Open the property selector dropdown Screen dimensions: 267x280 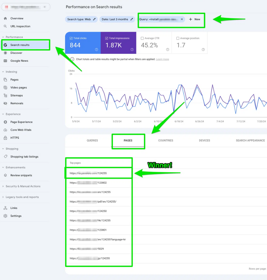point(26,7)
